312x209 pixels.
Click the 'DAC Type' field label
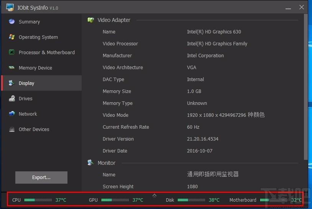coord(113,80)
